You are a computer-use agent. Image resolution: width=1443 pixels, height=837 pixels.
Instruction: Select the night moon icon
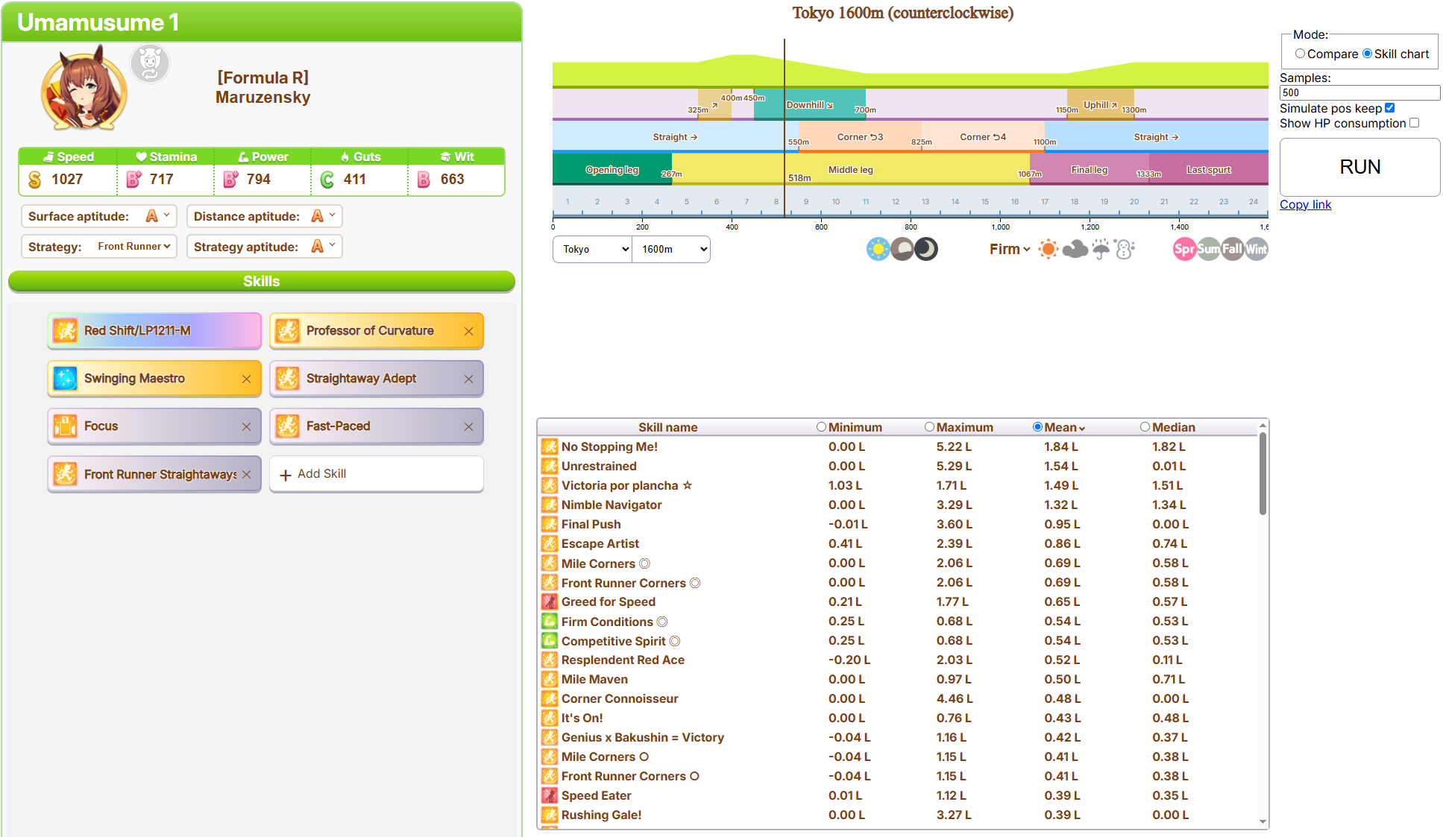[x=925, y=249]
